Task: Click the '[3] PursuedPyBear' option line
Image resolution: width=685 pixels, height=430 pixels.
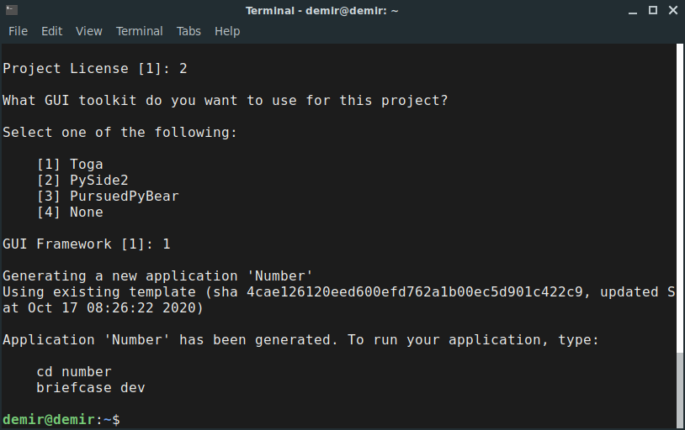Action: click(x=108, y=197)
